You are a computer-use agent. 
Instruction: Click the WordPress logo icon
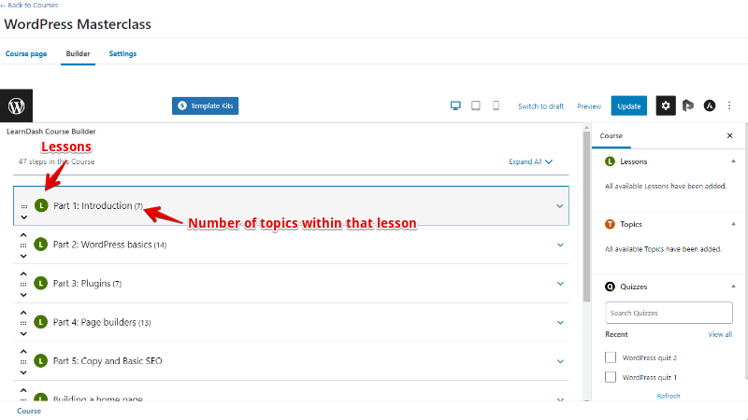(x=16, y=105)
